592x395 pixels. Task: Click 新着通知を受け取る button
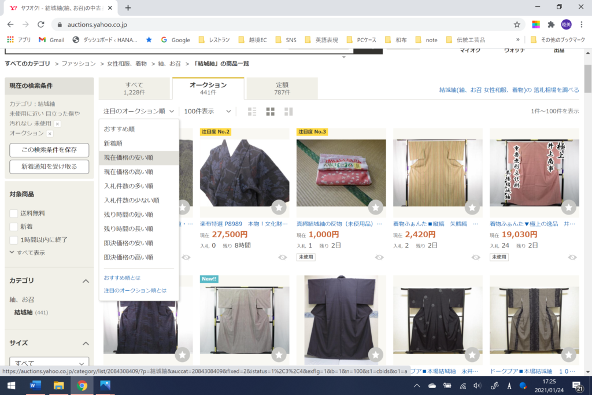pos(49,167)
